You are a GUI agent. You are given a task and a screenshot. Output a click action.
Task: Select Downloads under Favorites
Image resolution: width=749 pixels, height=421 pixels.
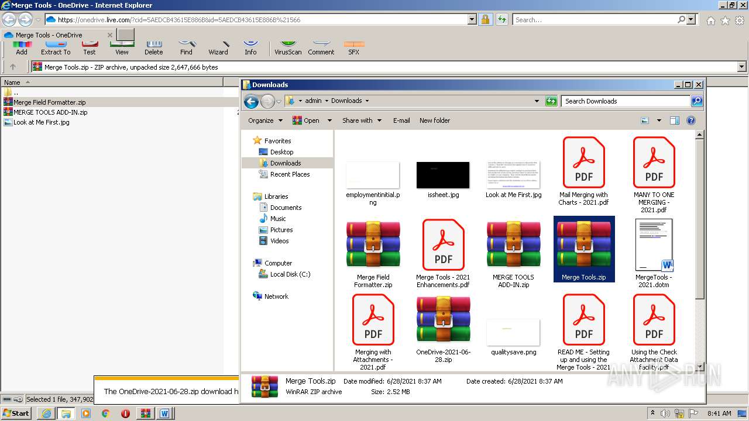[280, 163]
